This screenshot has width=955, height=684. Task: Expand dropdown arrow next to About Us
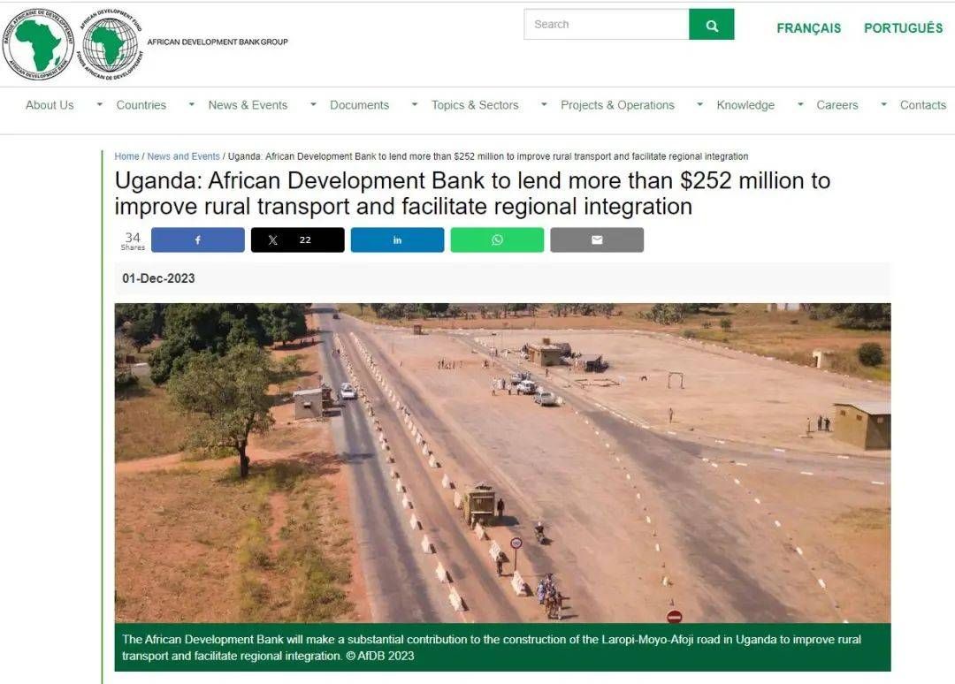tap(99, 104)
